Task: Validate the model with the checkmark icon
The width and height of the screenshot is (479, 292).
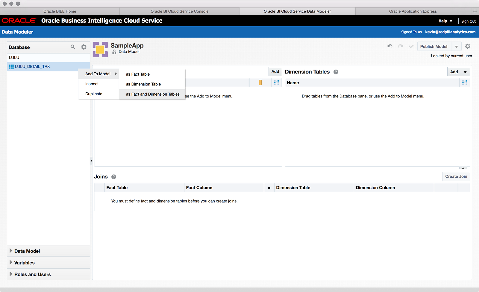Action: point(411,46)
